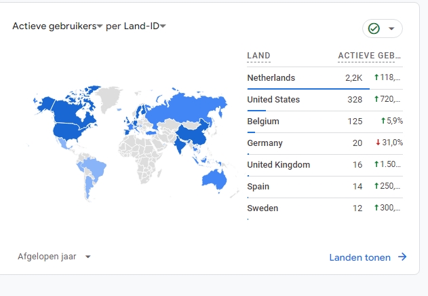428x296 pixels.
Task: Expand the data quality dropdown arrow
Action: [391, 29]
